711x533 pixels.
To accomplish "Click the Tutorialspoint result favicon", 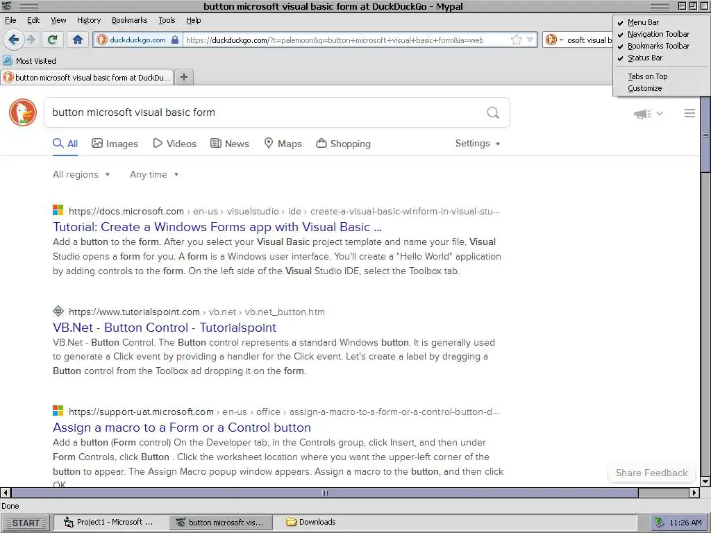I will (x=58, y=311).
